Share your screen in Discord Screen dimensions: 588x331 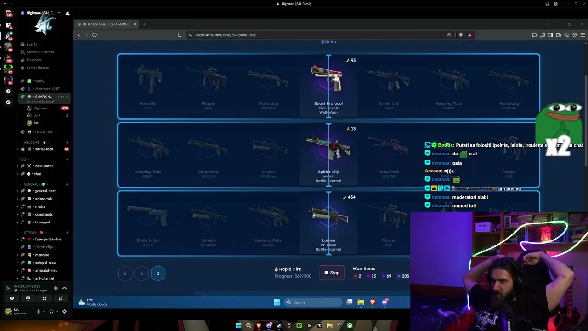[28, 298]
